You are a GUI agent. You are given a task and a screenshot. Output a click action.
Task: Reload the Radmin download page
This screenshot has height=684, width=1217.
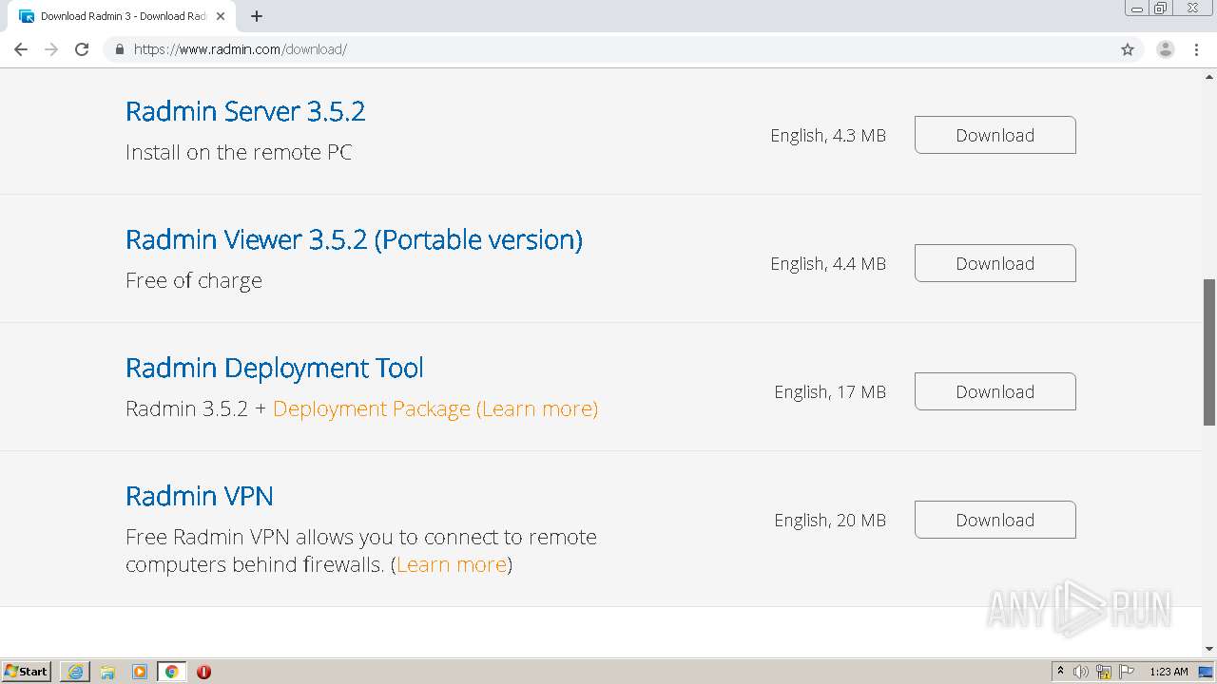(x=82, y=49)
